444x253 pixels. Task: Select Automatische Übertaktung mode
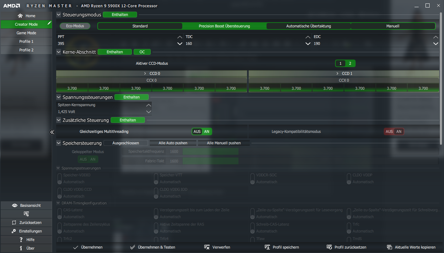click(309, 26)
